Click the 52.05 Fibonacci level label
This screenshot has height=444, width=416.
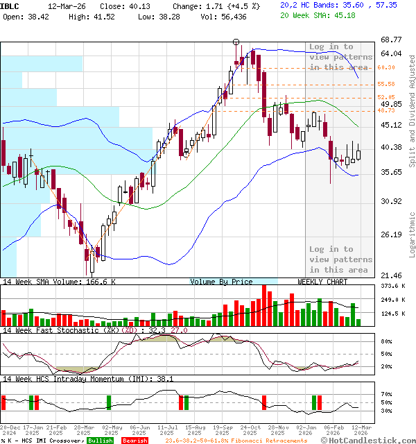pos(386,98)
